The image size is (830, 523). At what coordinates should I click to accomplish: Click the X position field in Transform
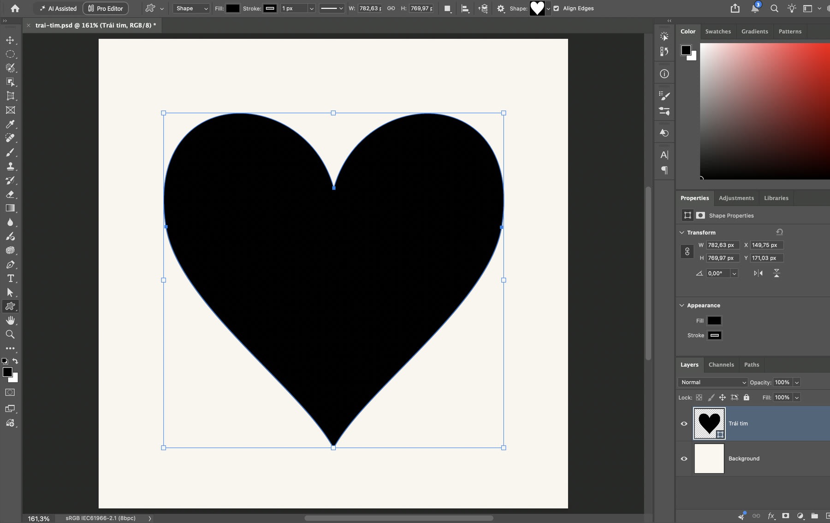[766, 245]
